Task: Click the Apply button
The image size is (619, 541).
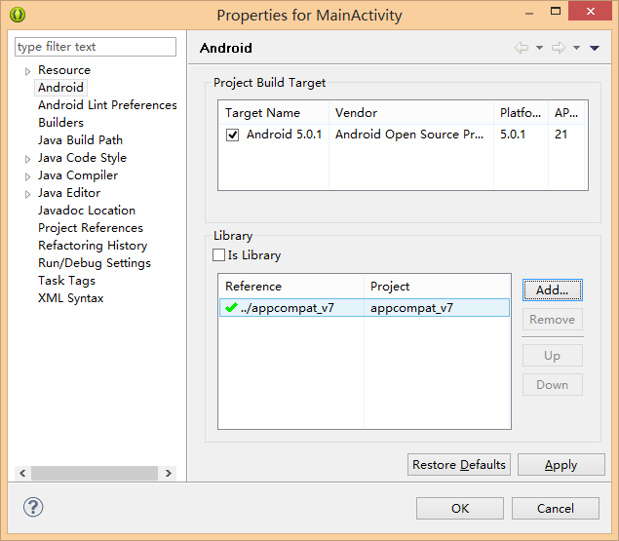Action: tap(561, 465)
